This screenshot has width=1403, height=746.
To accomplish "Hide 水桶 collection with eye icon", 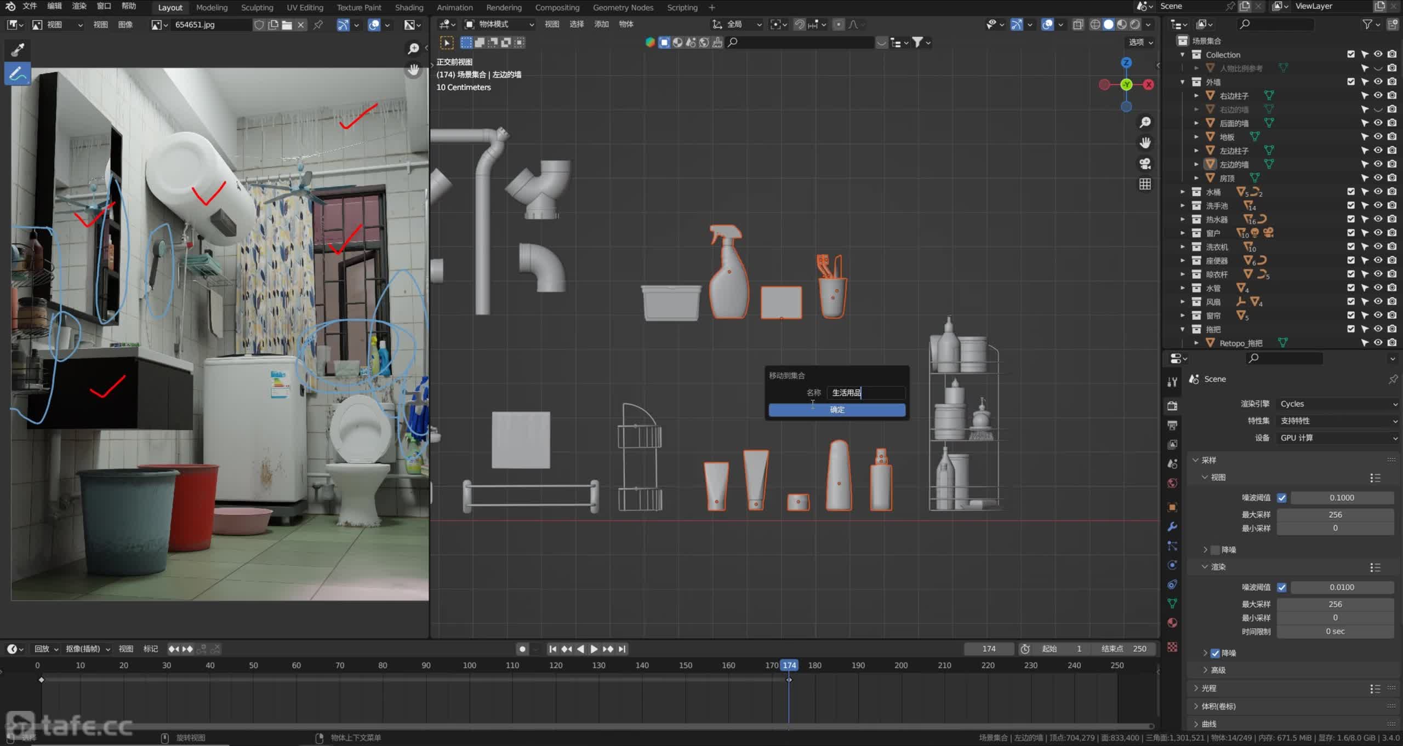I will [1378, 192].
